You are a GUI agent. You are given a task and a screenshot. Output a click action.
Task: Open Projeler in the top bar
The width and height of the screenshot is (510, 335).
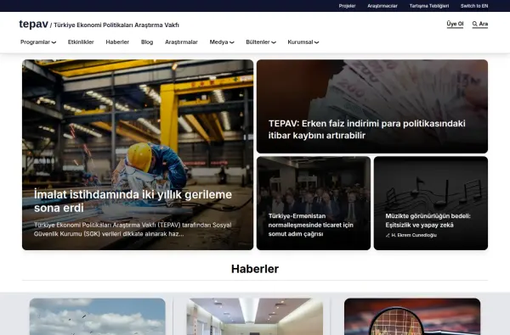coord(347,6)
